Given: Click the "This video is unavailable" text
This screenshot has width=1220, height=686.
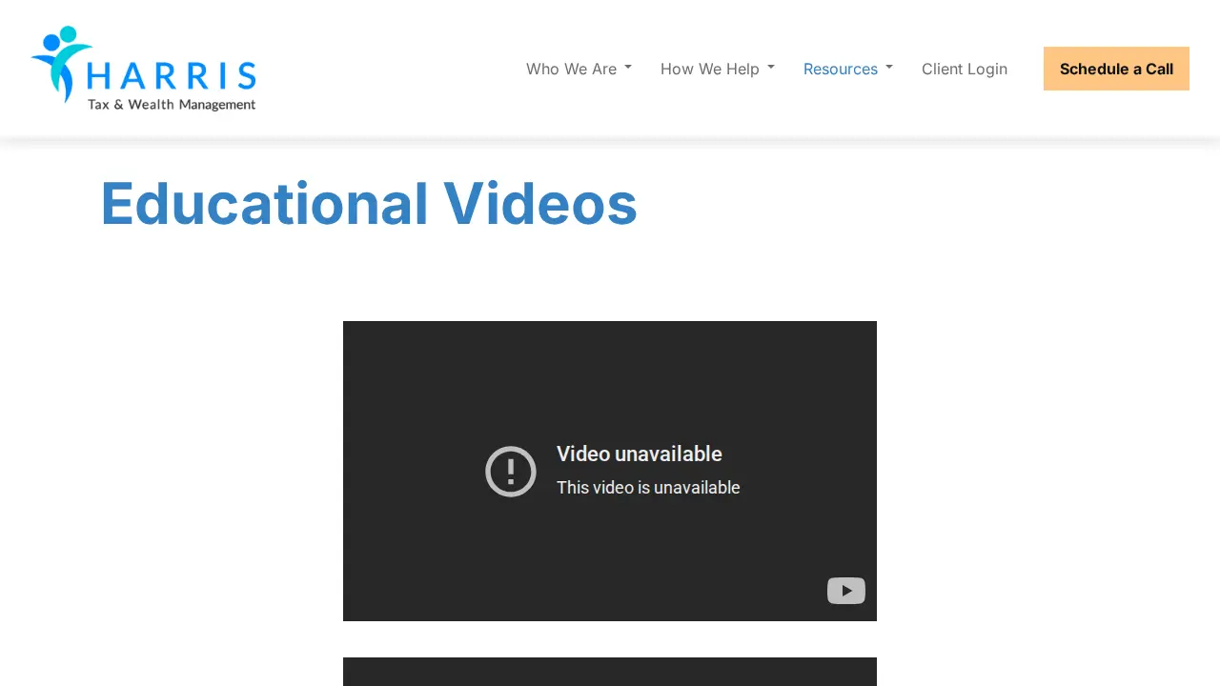Looking at the screenshot, I should [648, 488].
